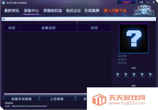Open the 英雄模拟器 tab
Viewport: 158px width, 110px height.
pyautogui.click(x=53, y=11)
